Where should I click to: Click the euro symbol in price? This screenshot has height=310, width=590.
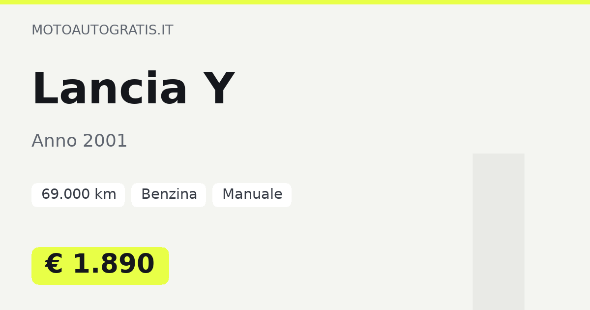54,265
